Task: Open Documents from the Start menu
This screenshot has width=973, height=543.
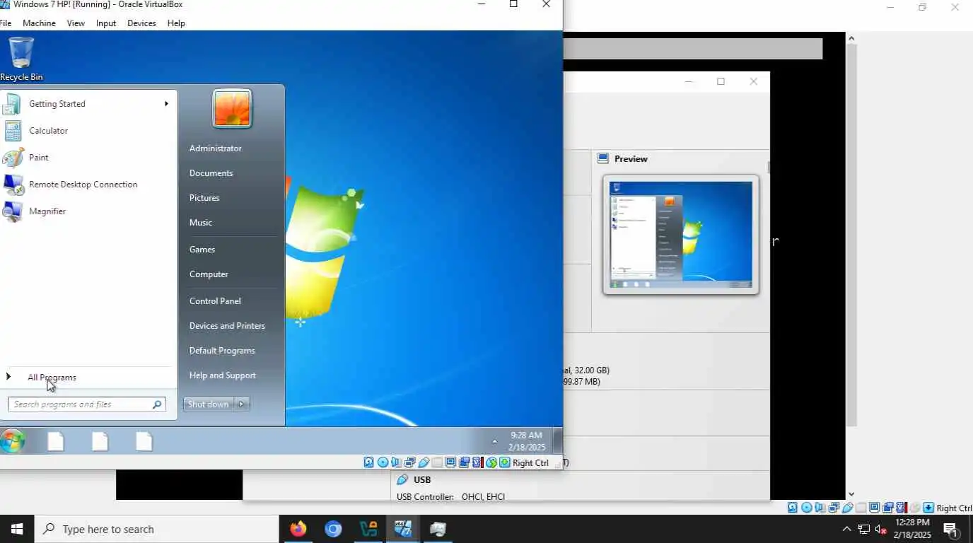Action: 211,173
